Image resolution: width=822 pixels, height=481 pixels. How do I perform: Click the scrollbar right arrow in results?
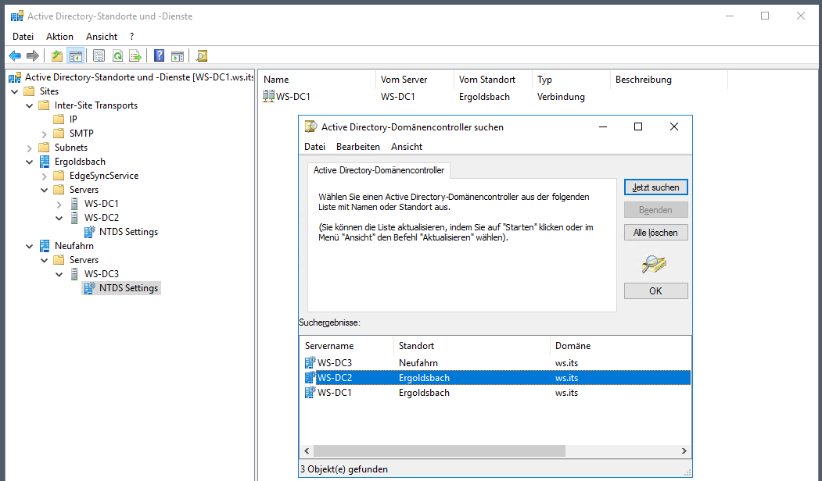pyautogui.click(x=684, y=451)
